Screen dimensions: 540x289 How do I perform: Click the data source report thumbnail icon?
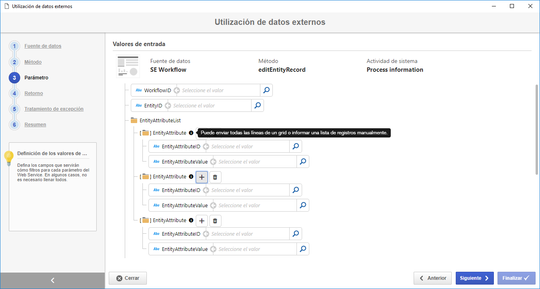coord(128,67)
